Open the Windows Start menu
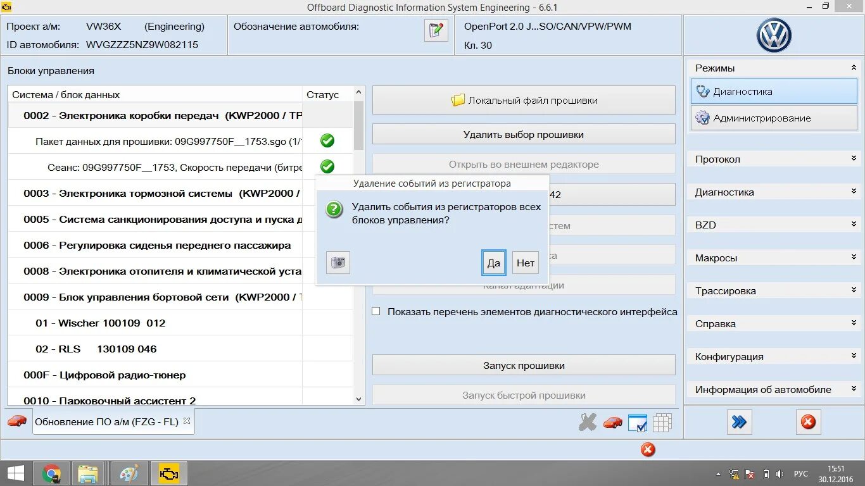Image resolution: width=865 pixels, height=486 pixels. click(15, 473)
